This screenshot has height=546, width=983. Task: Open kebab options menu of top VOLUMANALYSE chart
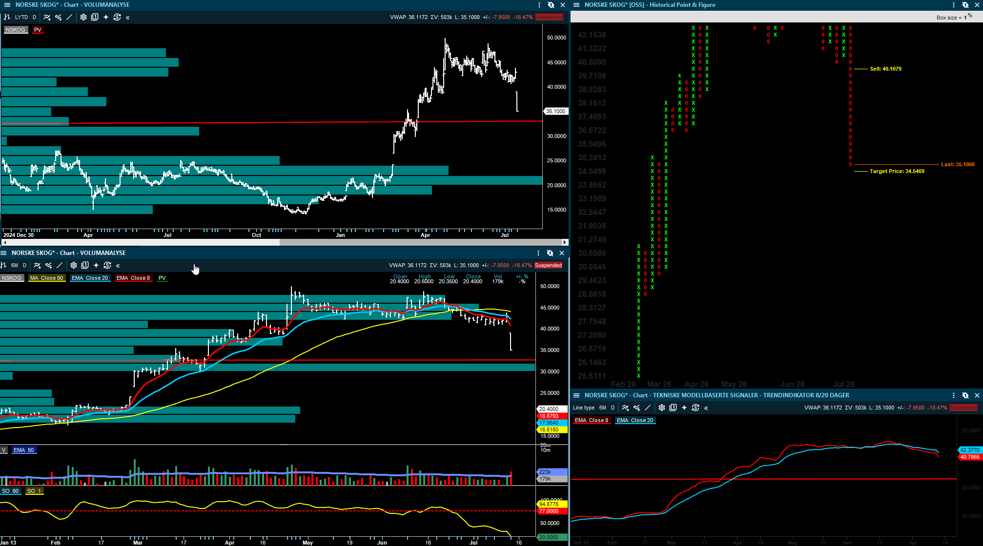(x=539, y=5)
